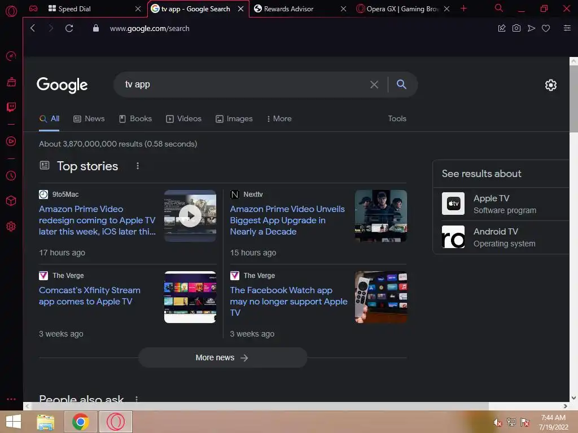Select the News search filter

tap(89, 118)
